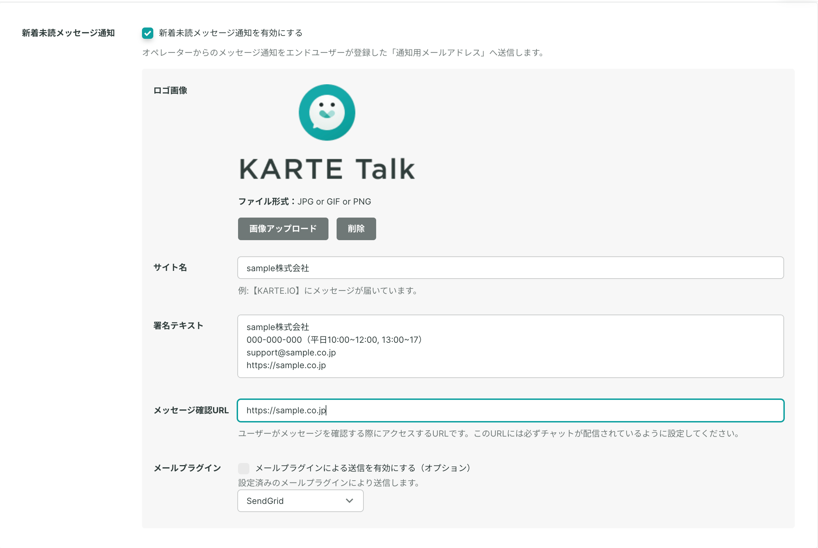Click the ユーザーがメッセージを確認する際 help text

[489, 434]
